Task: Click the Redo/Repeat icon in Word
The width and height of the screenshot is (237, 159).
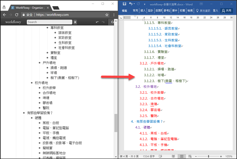Action: click(x=138, y=4)
